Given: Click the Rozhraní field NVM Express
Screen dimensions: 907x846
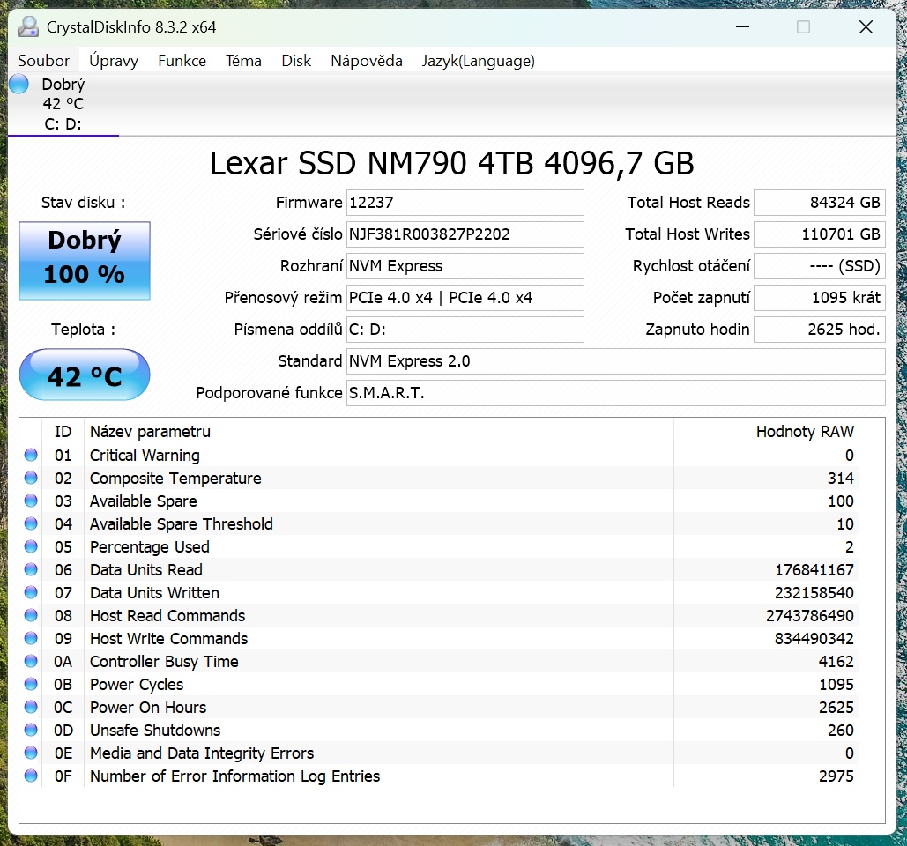Looking at the screenshot, I should pos(465,266).
